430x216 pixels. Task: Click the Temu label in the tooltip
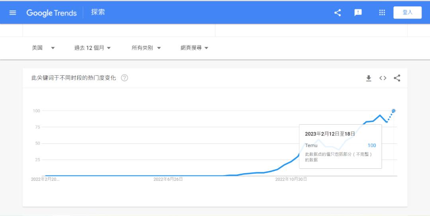pyautogui.click(x=311, y=145)
